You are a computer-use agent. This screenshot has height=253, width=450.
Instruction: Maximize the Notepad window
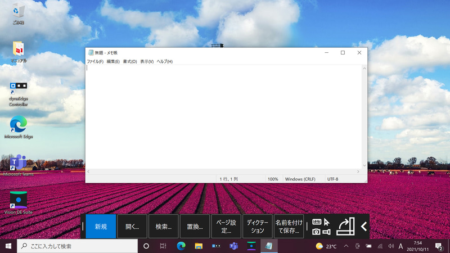[343, 52]
